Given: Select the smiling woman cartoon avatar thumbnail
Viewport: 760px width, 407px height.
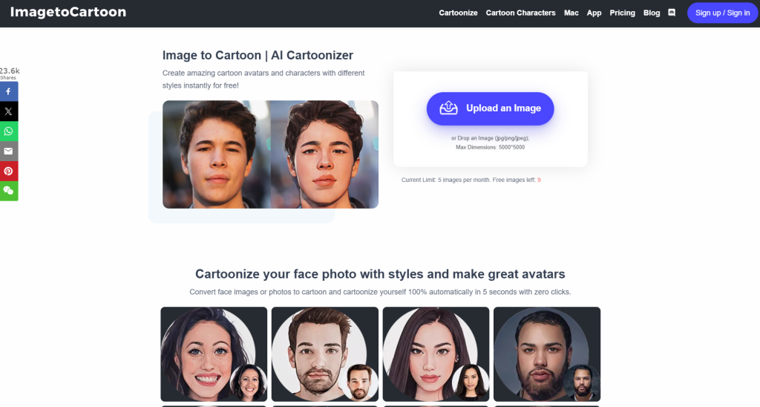Looking at the screenshot, I should (214, 354).
